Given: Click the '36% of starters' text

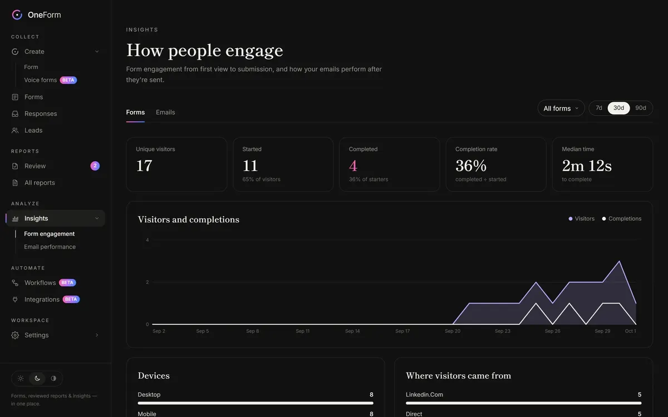Looking at the screenshot, I should (x=369, y=180).
